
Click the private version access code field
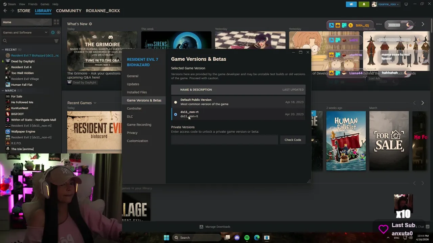click(224, 140)
